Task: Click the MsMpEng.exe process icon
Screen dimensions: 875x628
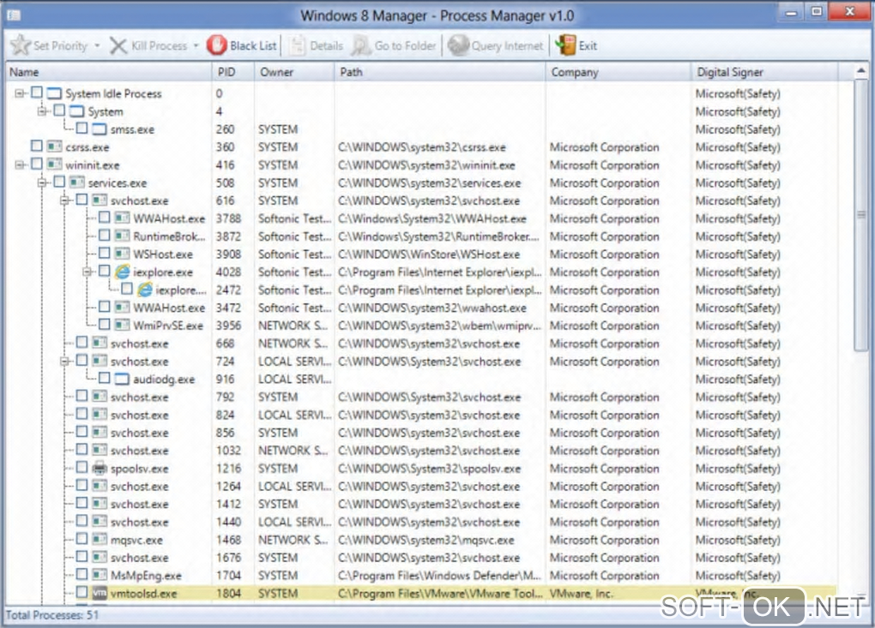Action: [100, 575]
